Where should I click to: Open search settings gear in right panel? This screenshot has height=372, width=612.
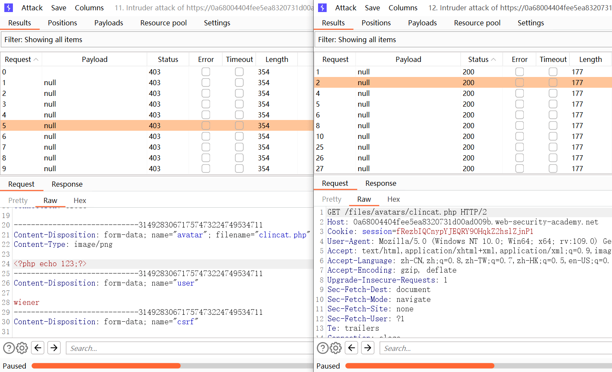[x=336, y=348]
